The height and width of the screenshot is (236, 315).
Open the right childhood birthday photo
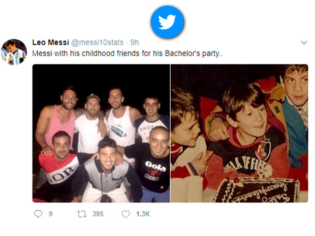pos(239,133)
